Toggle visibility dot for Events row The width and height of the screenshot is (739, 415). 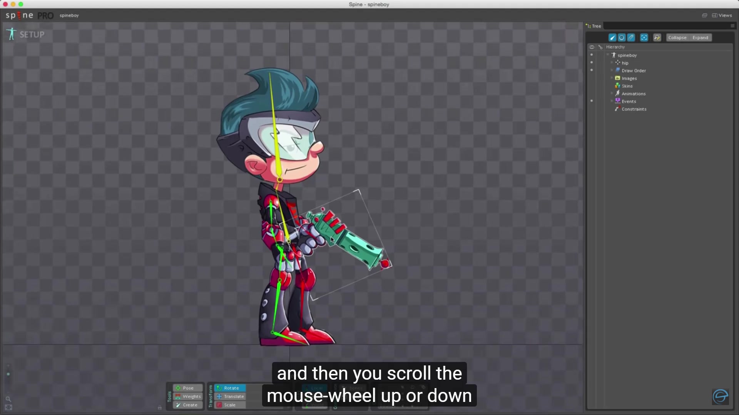tap(592, 101)
